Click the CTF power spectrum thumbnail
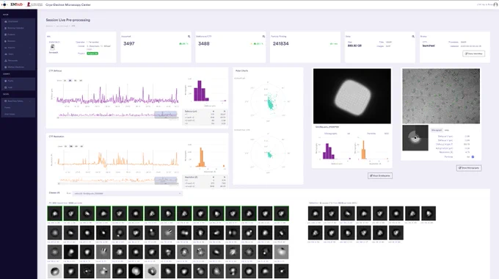499x279 pixels. [415, 138]
